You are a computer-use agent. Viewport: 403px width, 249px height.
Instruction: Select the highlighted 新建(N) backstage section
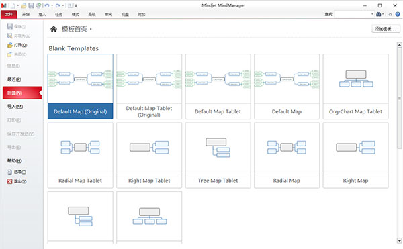point(22,93)
